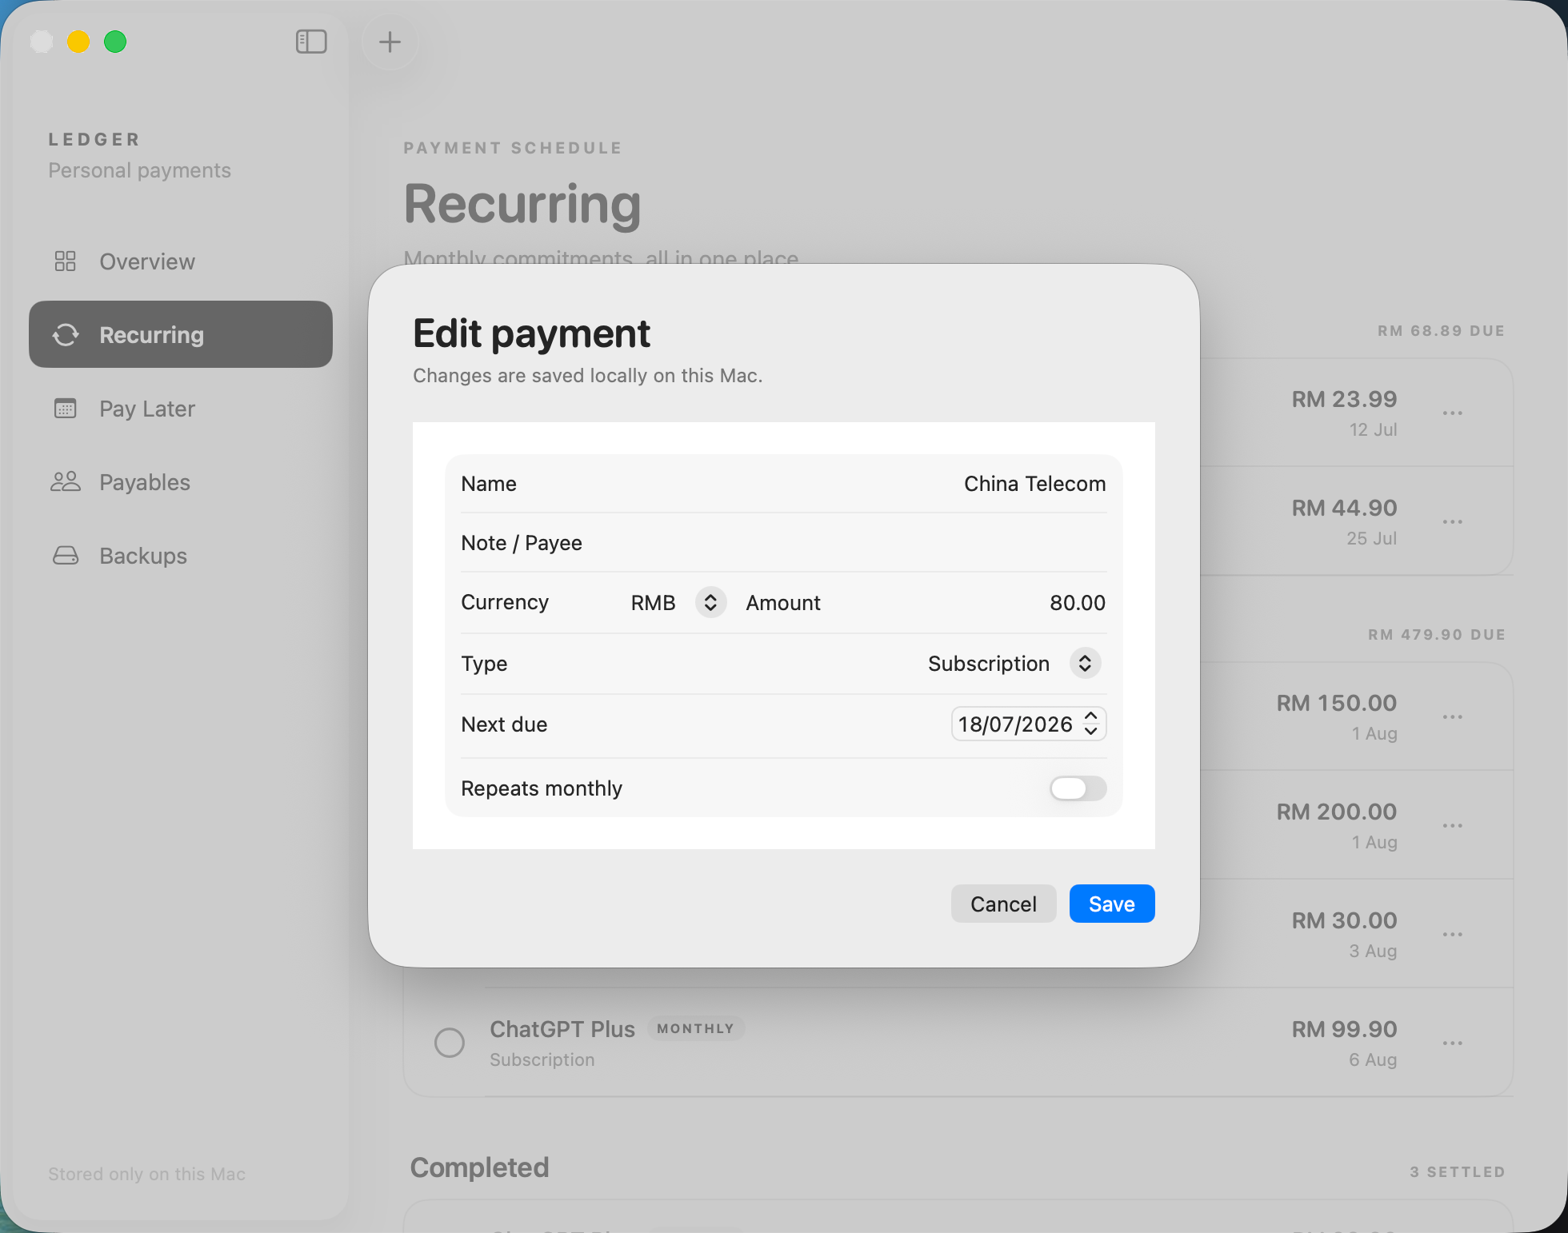Open more options for RM 150.00 payment
The height and width of the screenshot is (1233, 1568).
point(1453,717)
